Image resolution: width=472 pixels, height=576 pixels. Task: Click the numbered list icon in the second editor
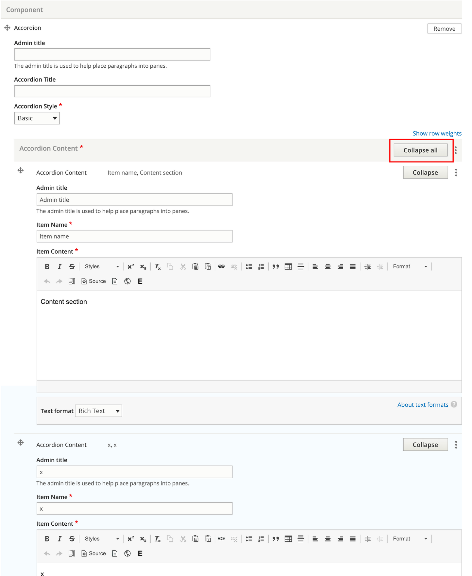tap(261, 539)
